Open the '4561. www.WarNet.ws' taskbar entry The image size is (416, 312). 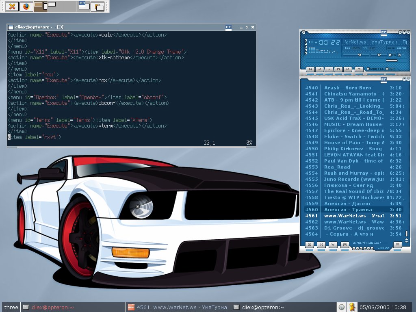coord(178,307)
